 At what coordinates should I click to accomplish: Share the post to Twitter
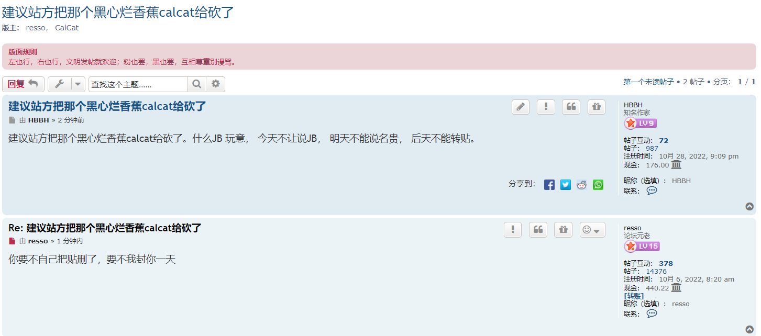pos(565,185)
